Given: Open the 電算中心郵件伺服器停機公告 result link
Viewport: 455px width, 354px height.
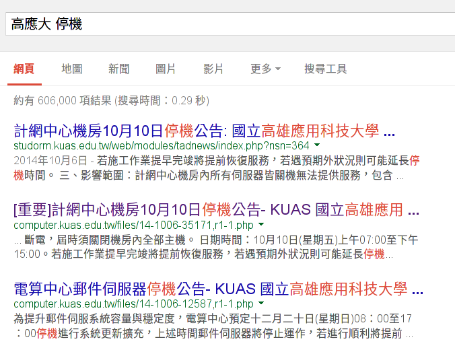Looking at the screenshot, I should 218,289.
